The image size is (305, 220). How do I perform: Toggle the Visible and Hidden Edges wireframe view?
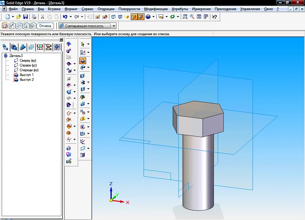click(x=120, y=17)
